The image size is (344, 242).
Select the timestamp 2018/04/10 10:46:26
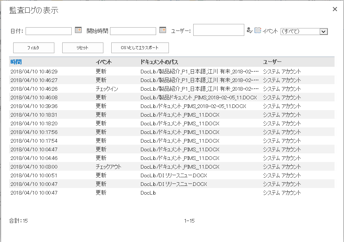[x=34, y=89]
